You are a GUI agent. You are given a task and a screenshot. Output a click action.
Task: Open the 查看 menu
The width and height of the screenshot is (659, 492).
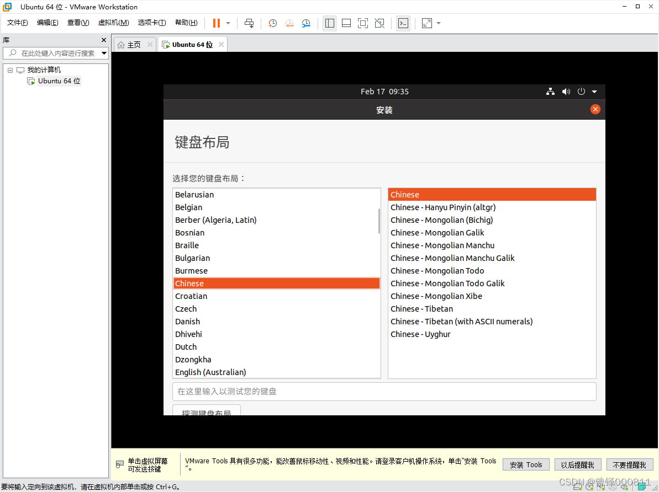(x=78, y=23)
